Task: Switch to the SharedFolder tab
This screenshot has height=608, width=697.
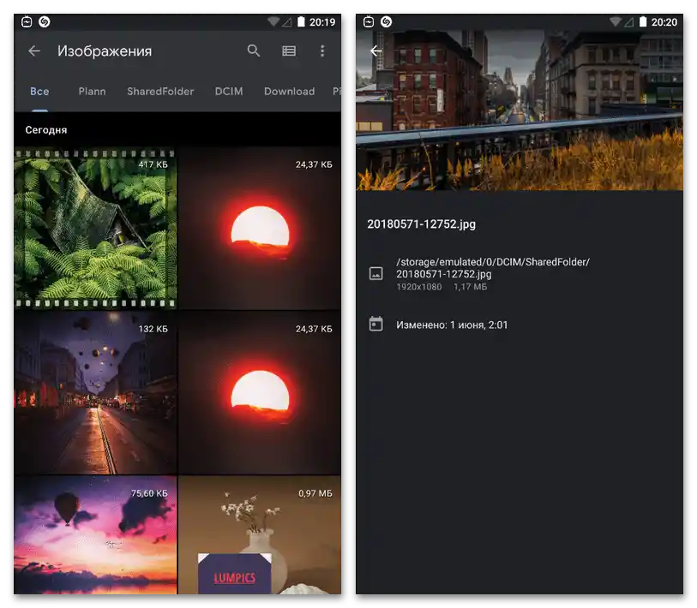Action: [x=160, y=92]
